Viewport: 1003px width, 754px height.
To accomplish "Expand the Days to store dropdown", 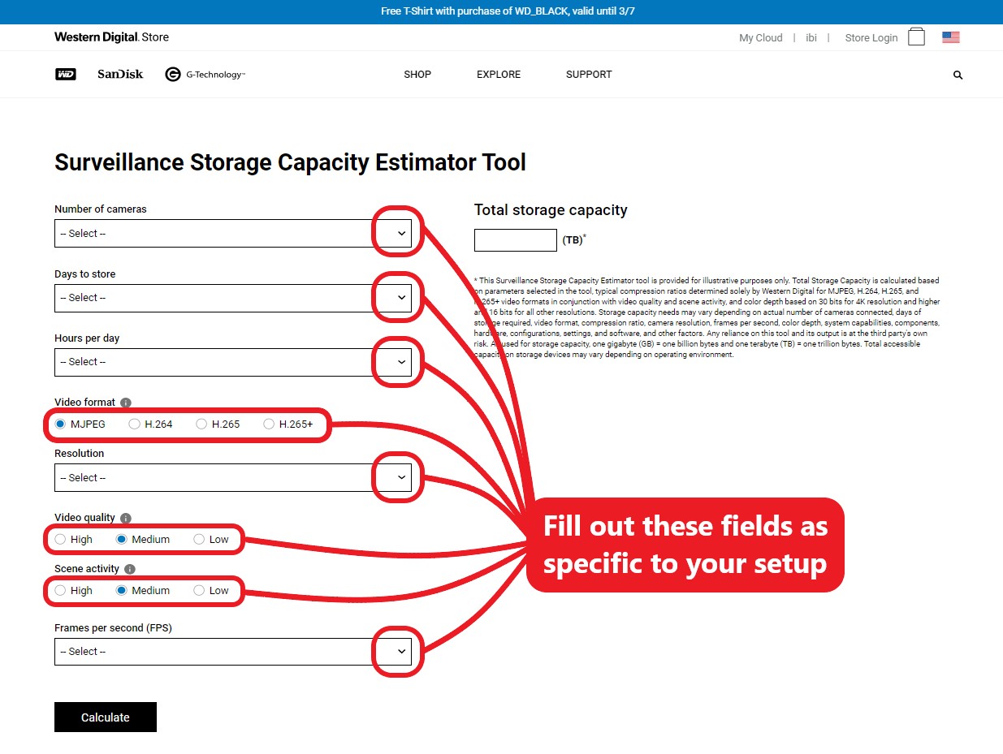I will (233, 298).
